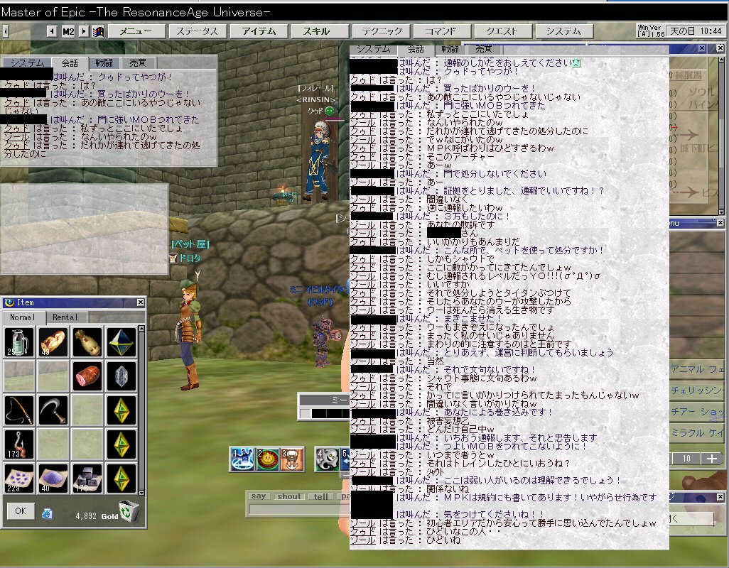Select the cloth sack bottle item
The height and width of the screenshot is (568, 729).
(x=87, y=342)
